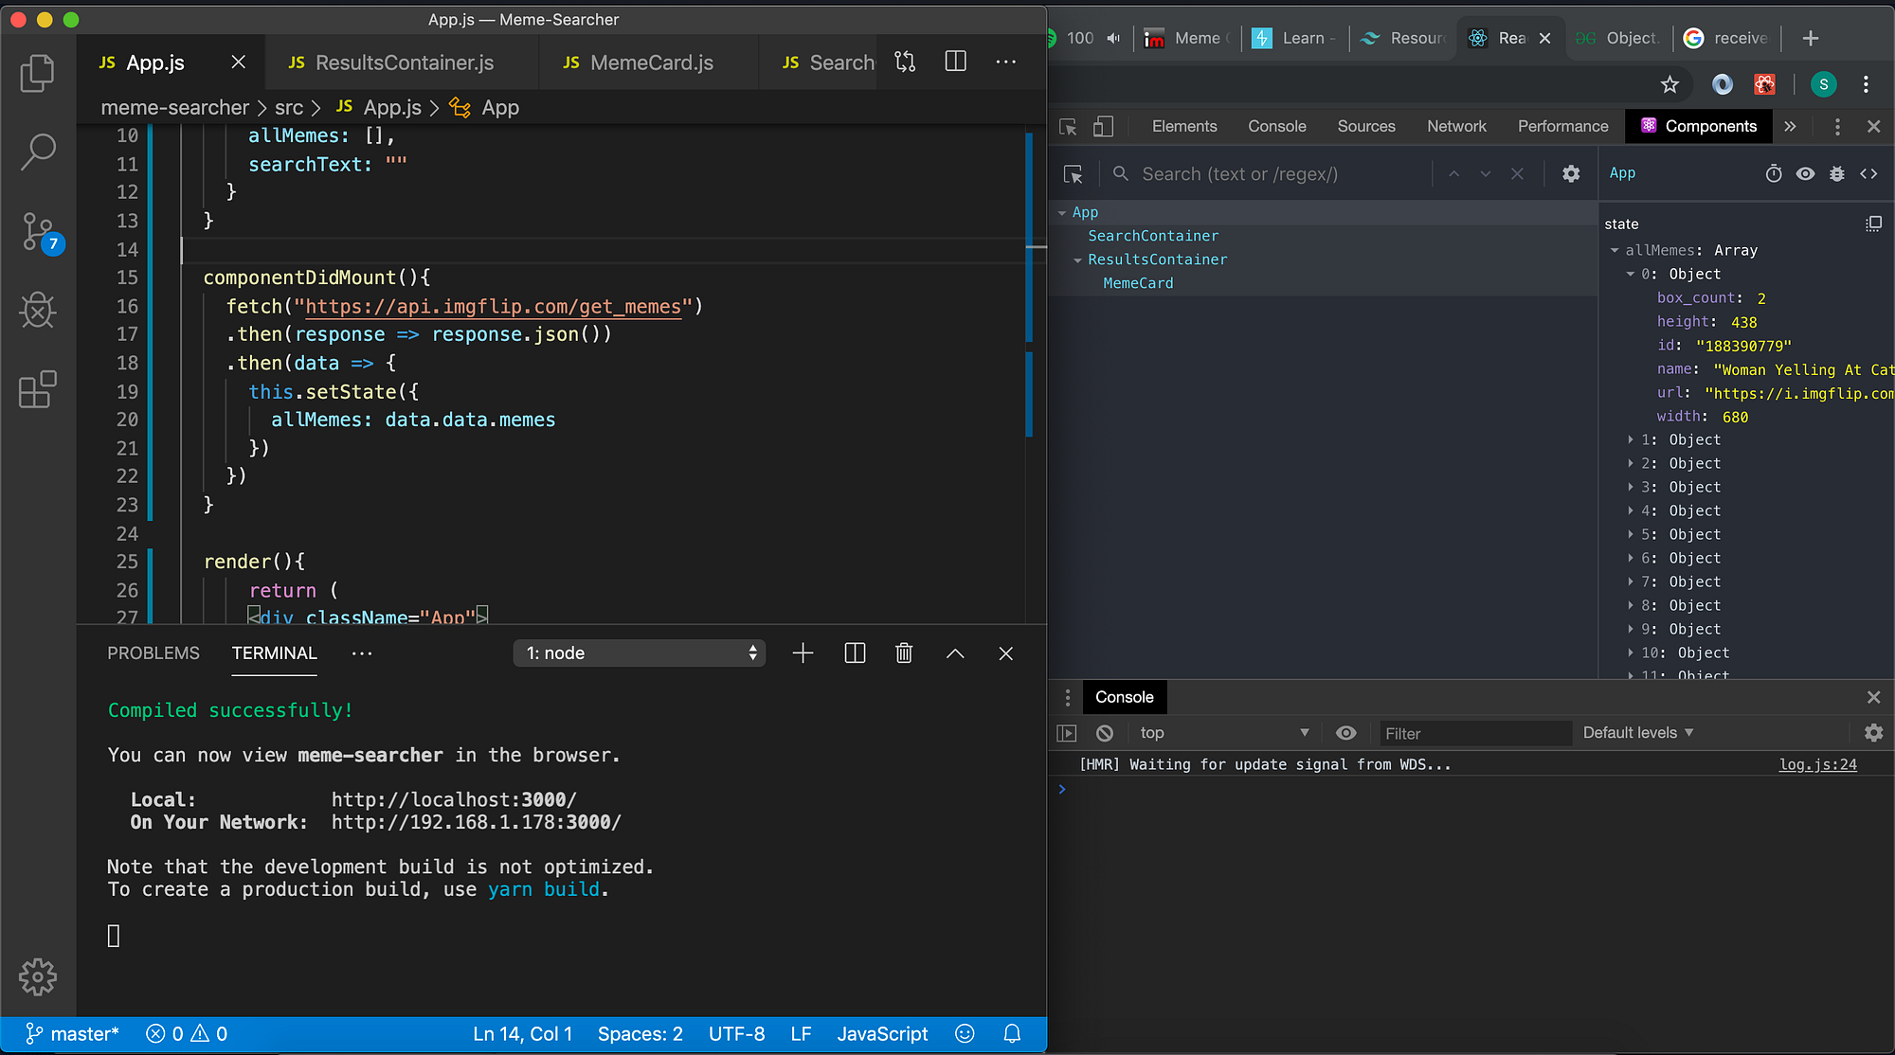Screen dimensions: 1895x1055
Task: Open the Network devtools tab
Action: (x=1456, y=126)
